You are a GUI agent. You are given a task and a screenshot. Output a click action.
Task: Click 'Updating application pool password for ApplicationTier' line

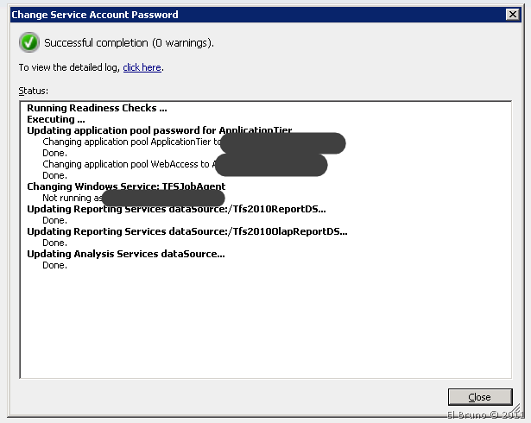(159, 130)
